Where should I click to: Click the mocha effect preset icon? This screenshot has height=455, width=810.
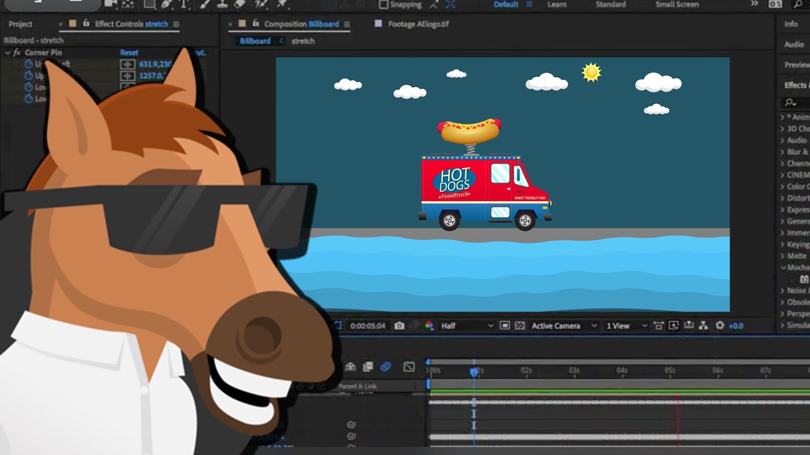(804, 279)
